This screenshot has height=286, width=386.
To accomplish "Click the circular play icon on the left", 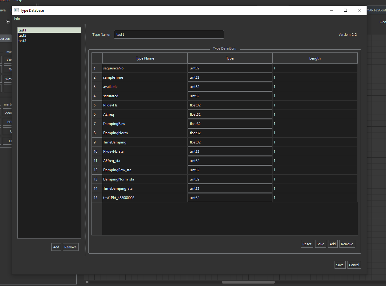I will (7, 21).
